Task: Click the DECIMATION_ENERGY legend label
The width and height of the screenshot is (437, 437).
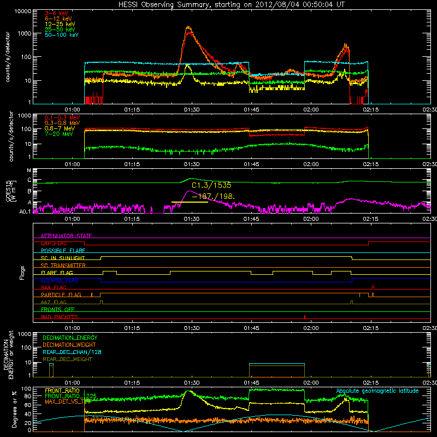Action: 70,338
